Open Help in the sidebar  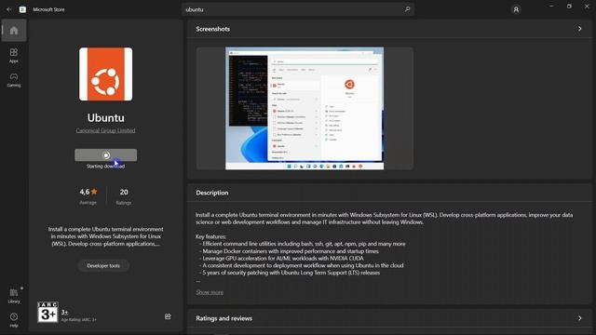pos(14,320)
